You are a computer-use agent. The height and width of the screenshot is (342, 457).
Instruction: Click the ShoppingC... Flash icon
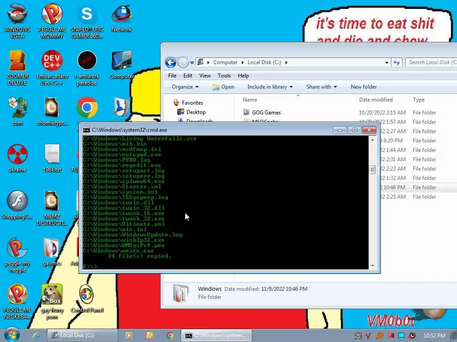17,205
